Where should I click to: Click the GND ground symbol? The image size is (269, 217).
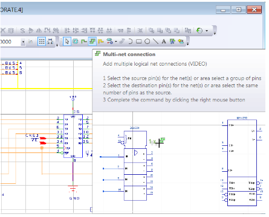coord(73,189)
